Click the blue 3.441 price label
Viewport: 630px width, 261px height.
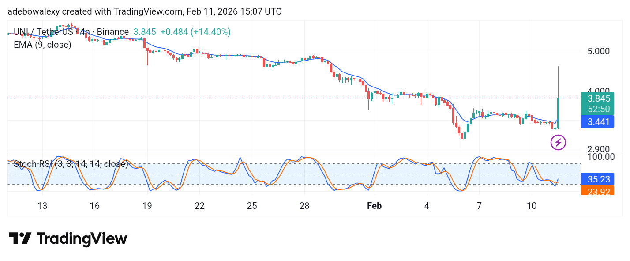(597, 122)
